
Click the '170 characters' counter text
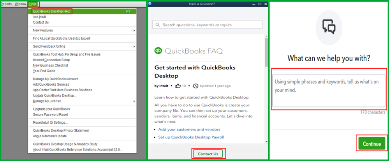(x=373, y=112)
